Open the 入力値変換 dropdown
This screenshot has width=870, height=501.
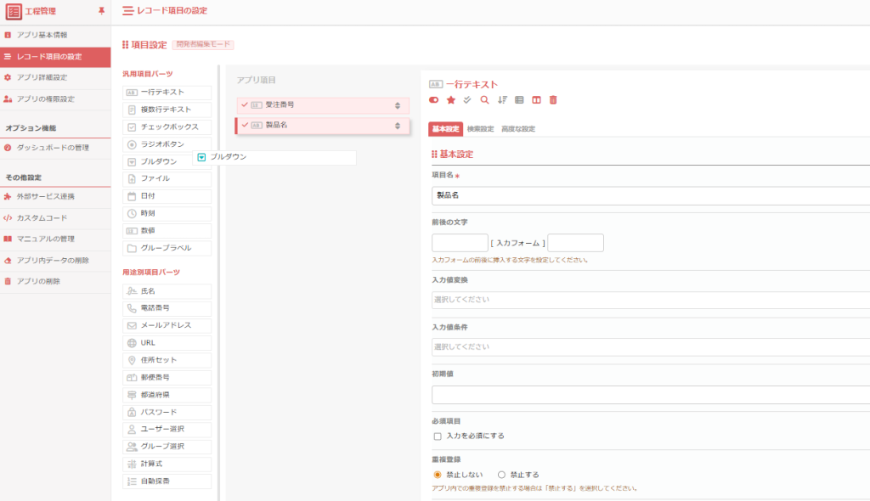tap(650, 300)
